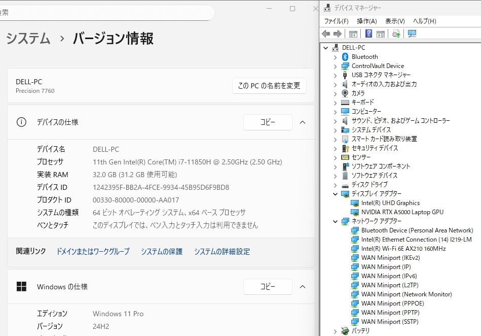Select the キーボード category icon
The image size is (481, 336).
(345, 103)
